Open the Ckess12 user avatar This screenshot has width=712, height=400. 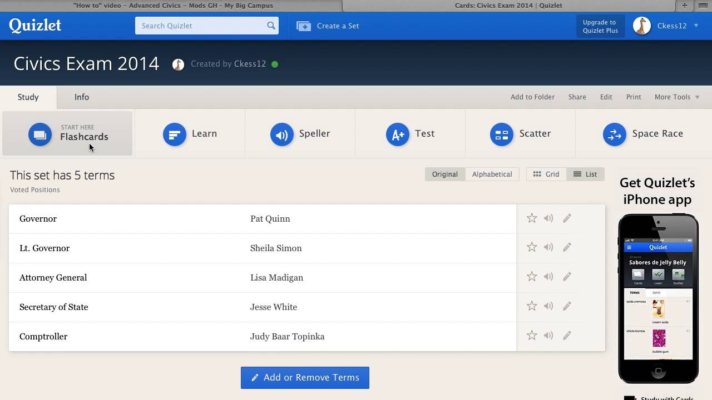[x=642, y=26]
